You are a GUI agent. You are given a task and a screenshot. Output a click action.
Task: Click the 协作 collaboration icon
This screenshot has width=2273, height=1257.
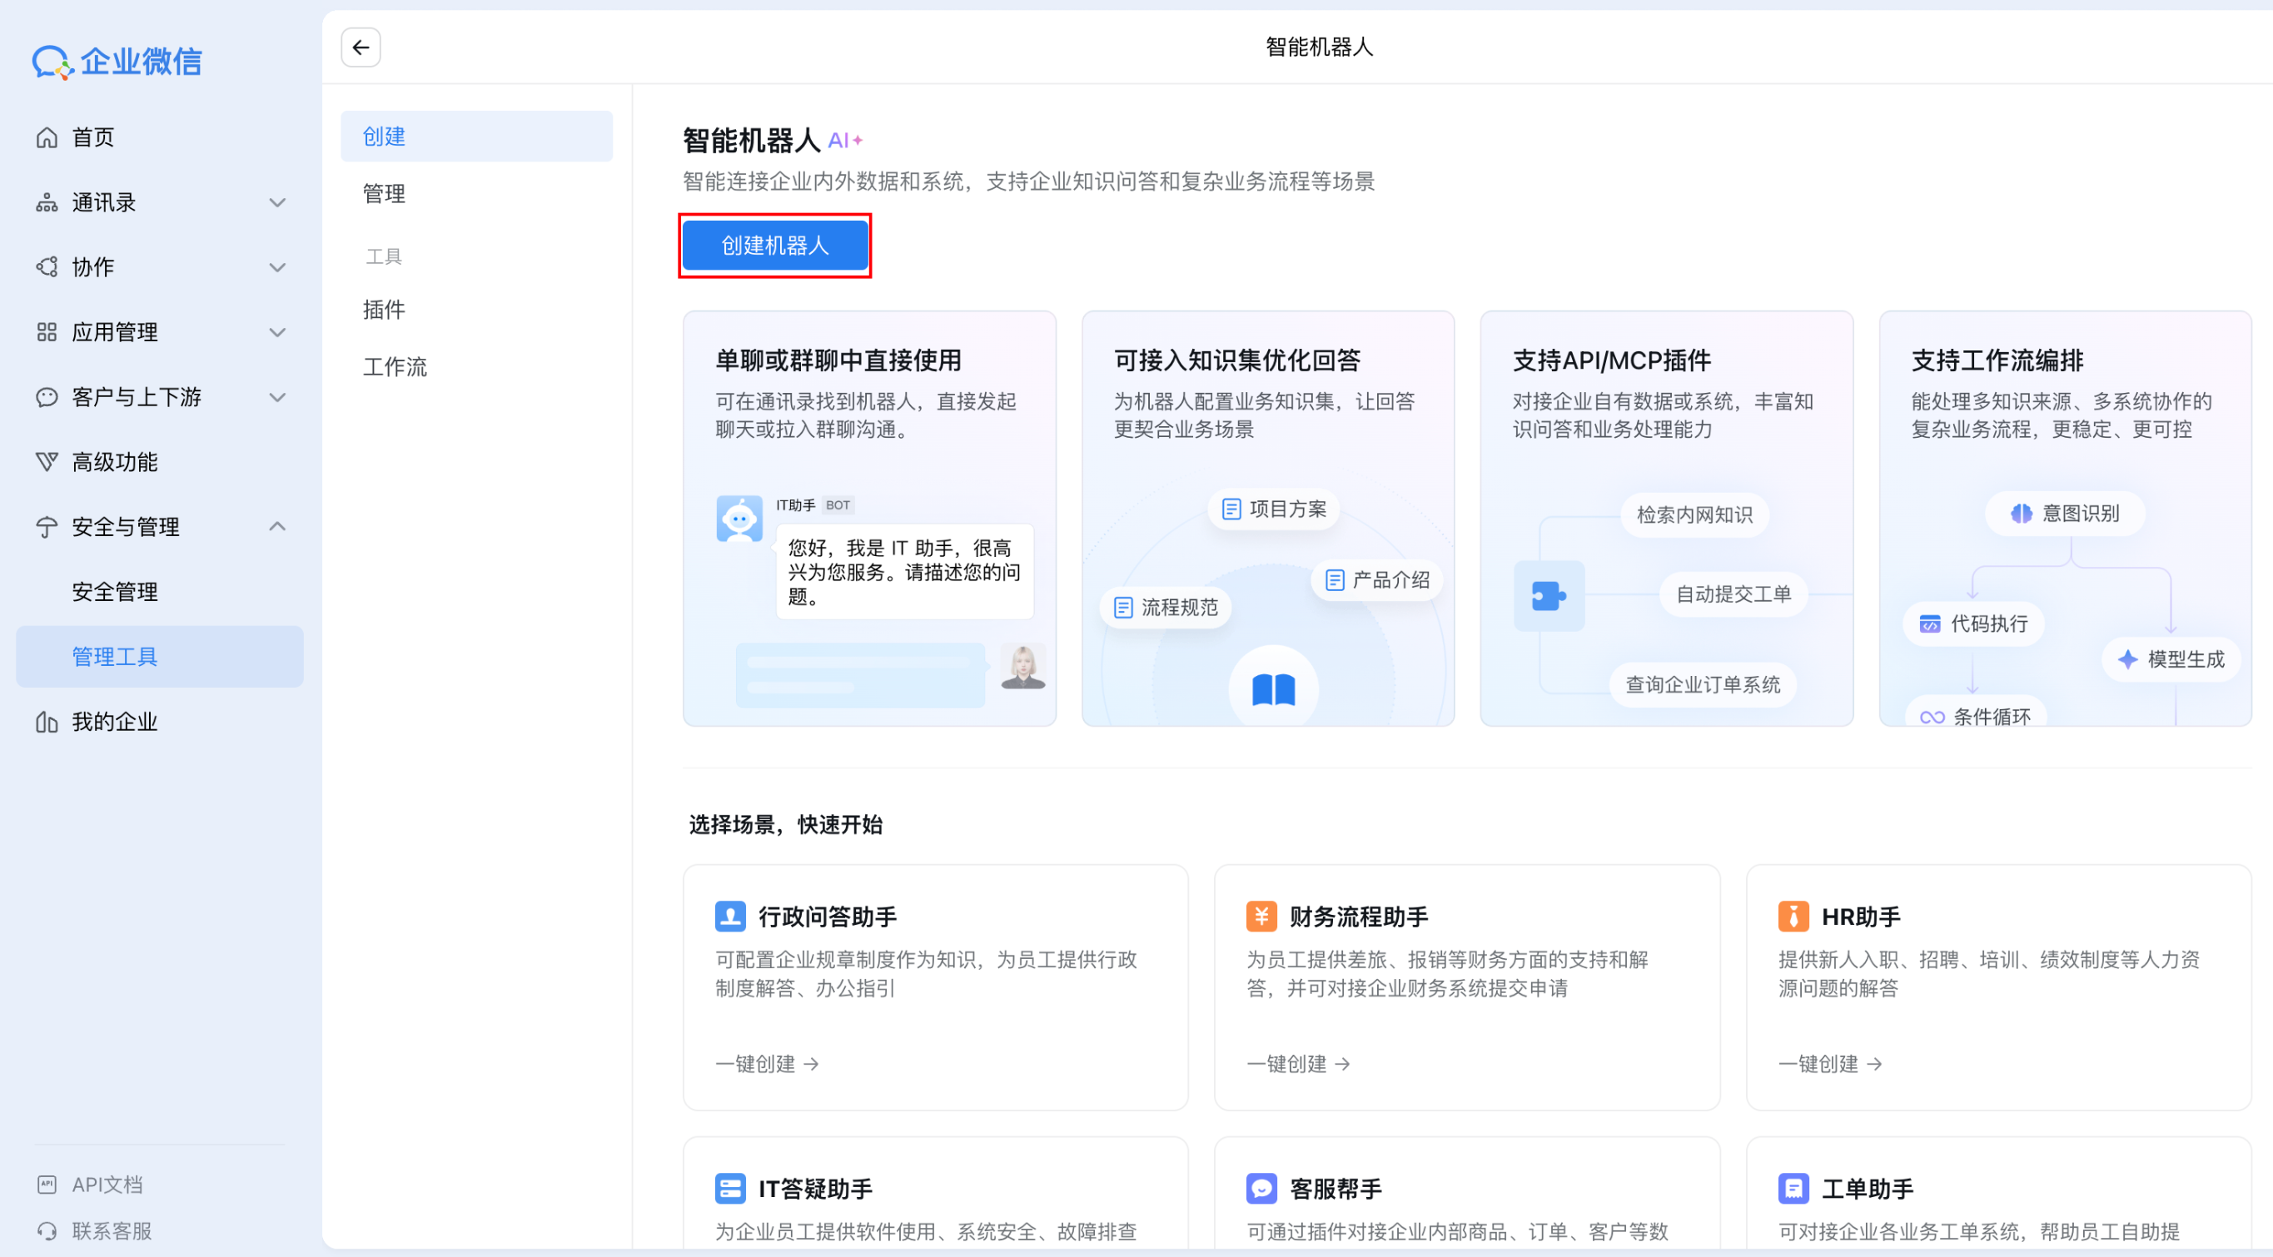47,267
